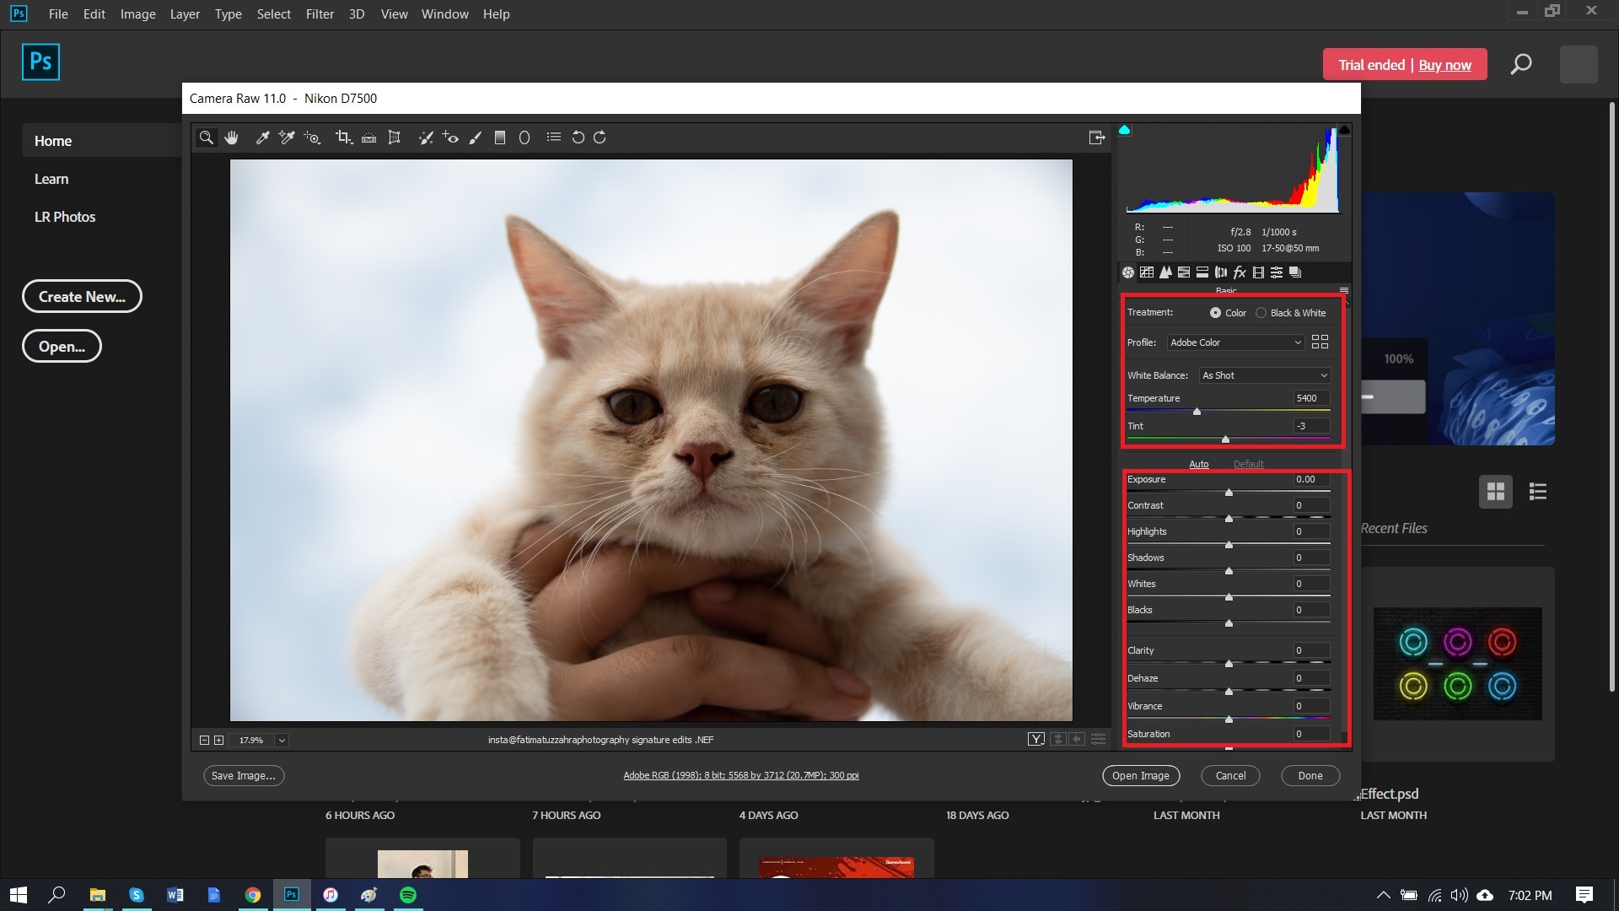
Task: Open the fx Effects panel tab
Action: coord(1239,272)
